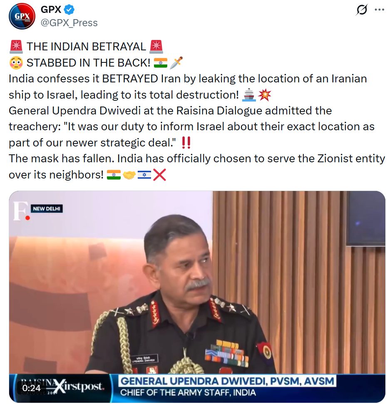The width and height of the screenshot is (387, 404).
Task: Click the red X emoji ending the tweet
Action: [159, 175]
